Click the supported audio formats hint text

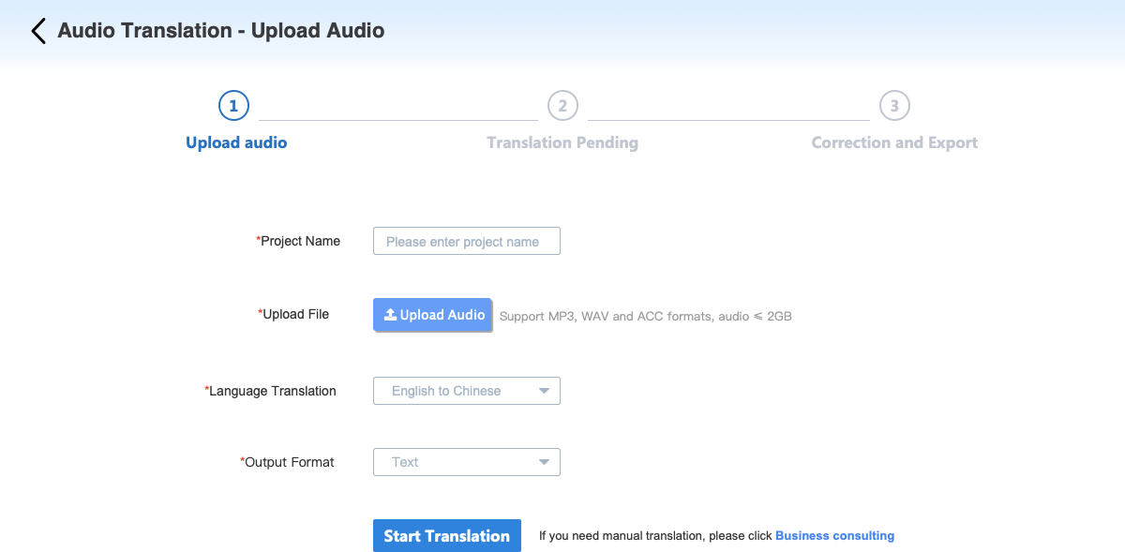click(645, 317)
